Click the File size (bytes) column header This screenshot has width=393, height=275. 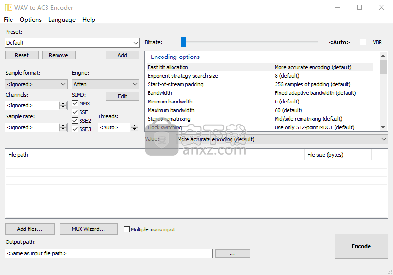[x=338, y=155]
